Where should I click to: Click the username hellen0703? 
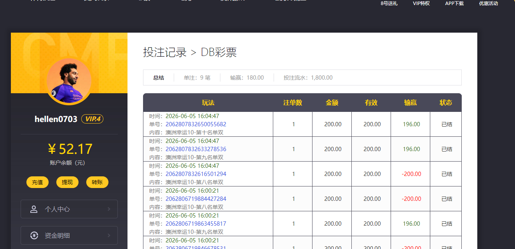(56, 119)
